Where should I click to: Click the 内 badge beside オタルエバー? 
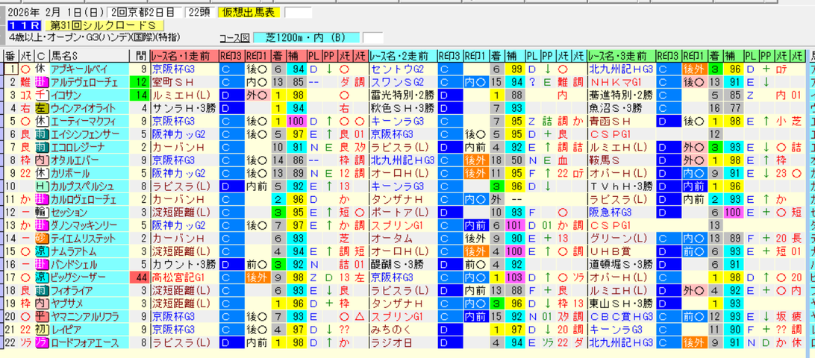(41, 160)
